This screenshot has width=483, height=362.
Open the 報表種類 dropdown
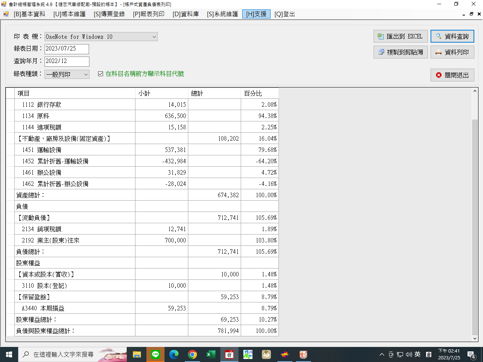click(x=67, y=74)
